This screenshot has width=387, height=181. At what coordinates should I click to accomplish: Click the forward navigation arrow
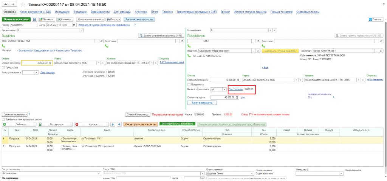pos(13,5)
